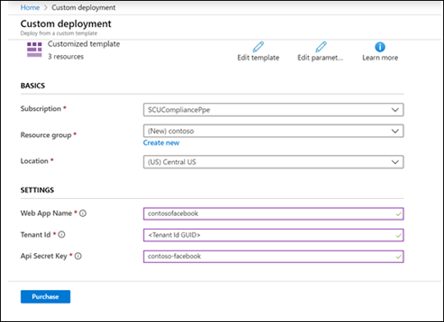Click chevron arrow on Resource group field
The image size is (444, 322).
point(395,131)
